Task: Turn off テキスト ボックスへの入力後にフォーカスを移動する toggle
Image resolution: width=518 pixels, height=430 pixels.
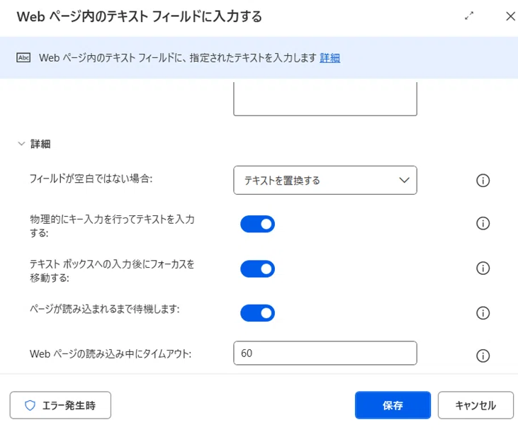Action: pos(257,268)
